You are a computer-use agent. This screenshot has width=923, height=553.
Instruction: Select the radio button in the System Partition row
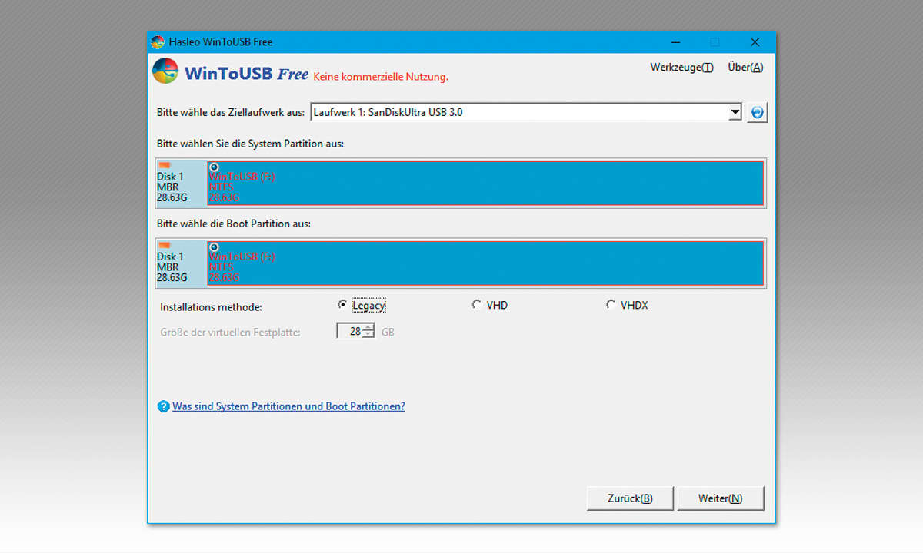click(x=214, y=167)
